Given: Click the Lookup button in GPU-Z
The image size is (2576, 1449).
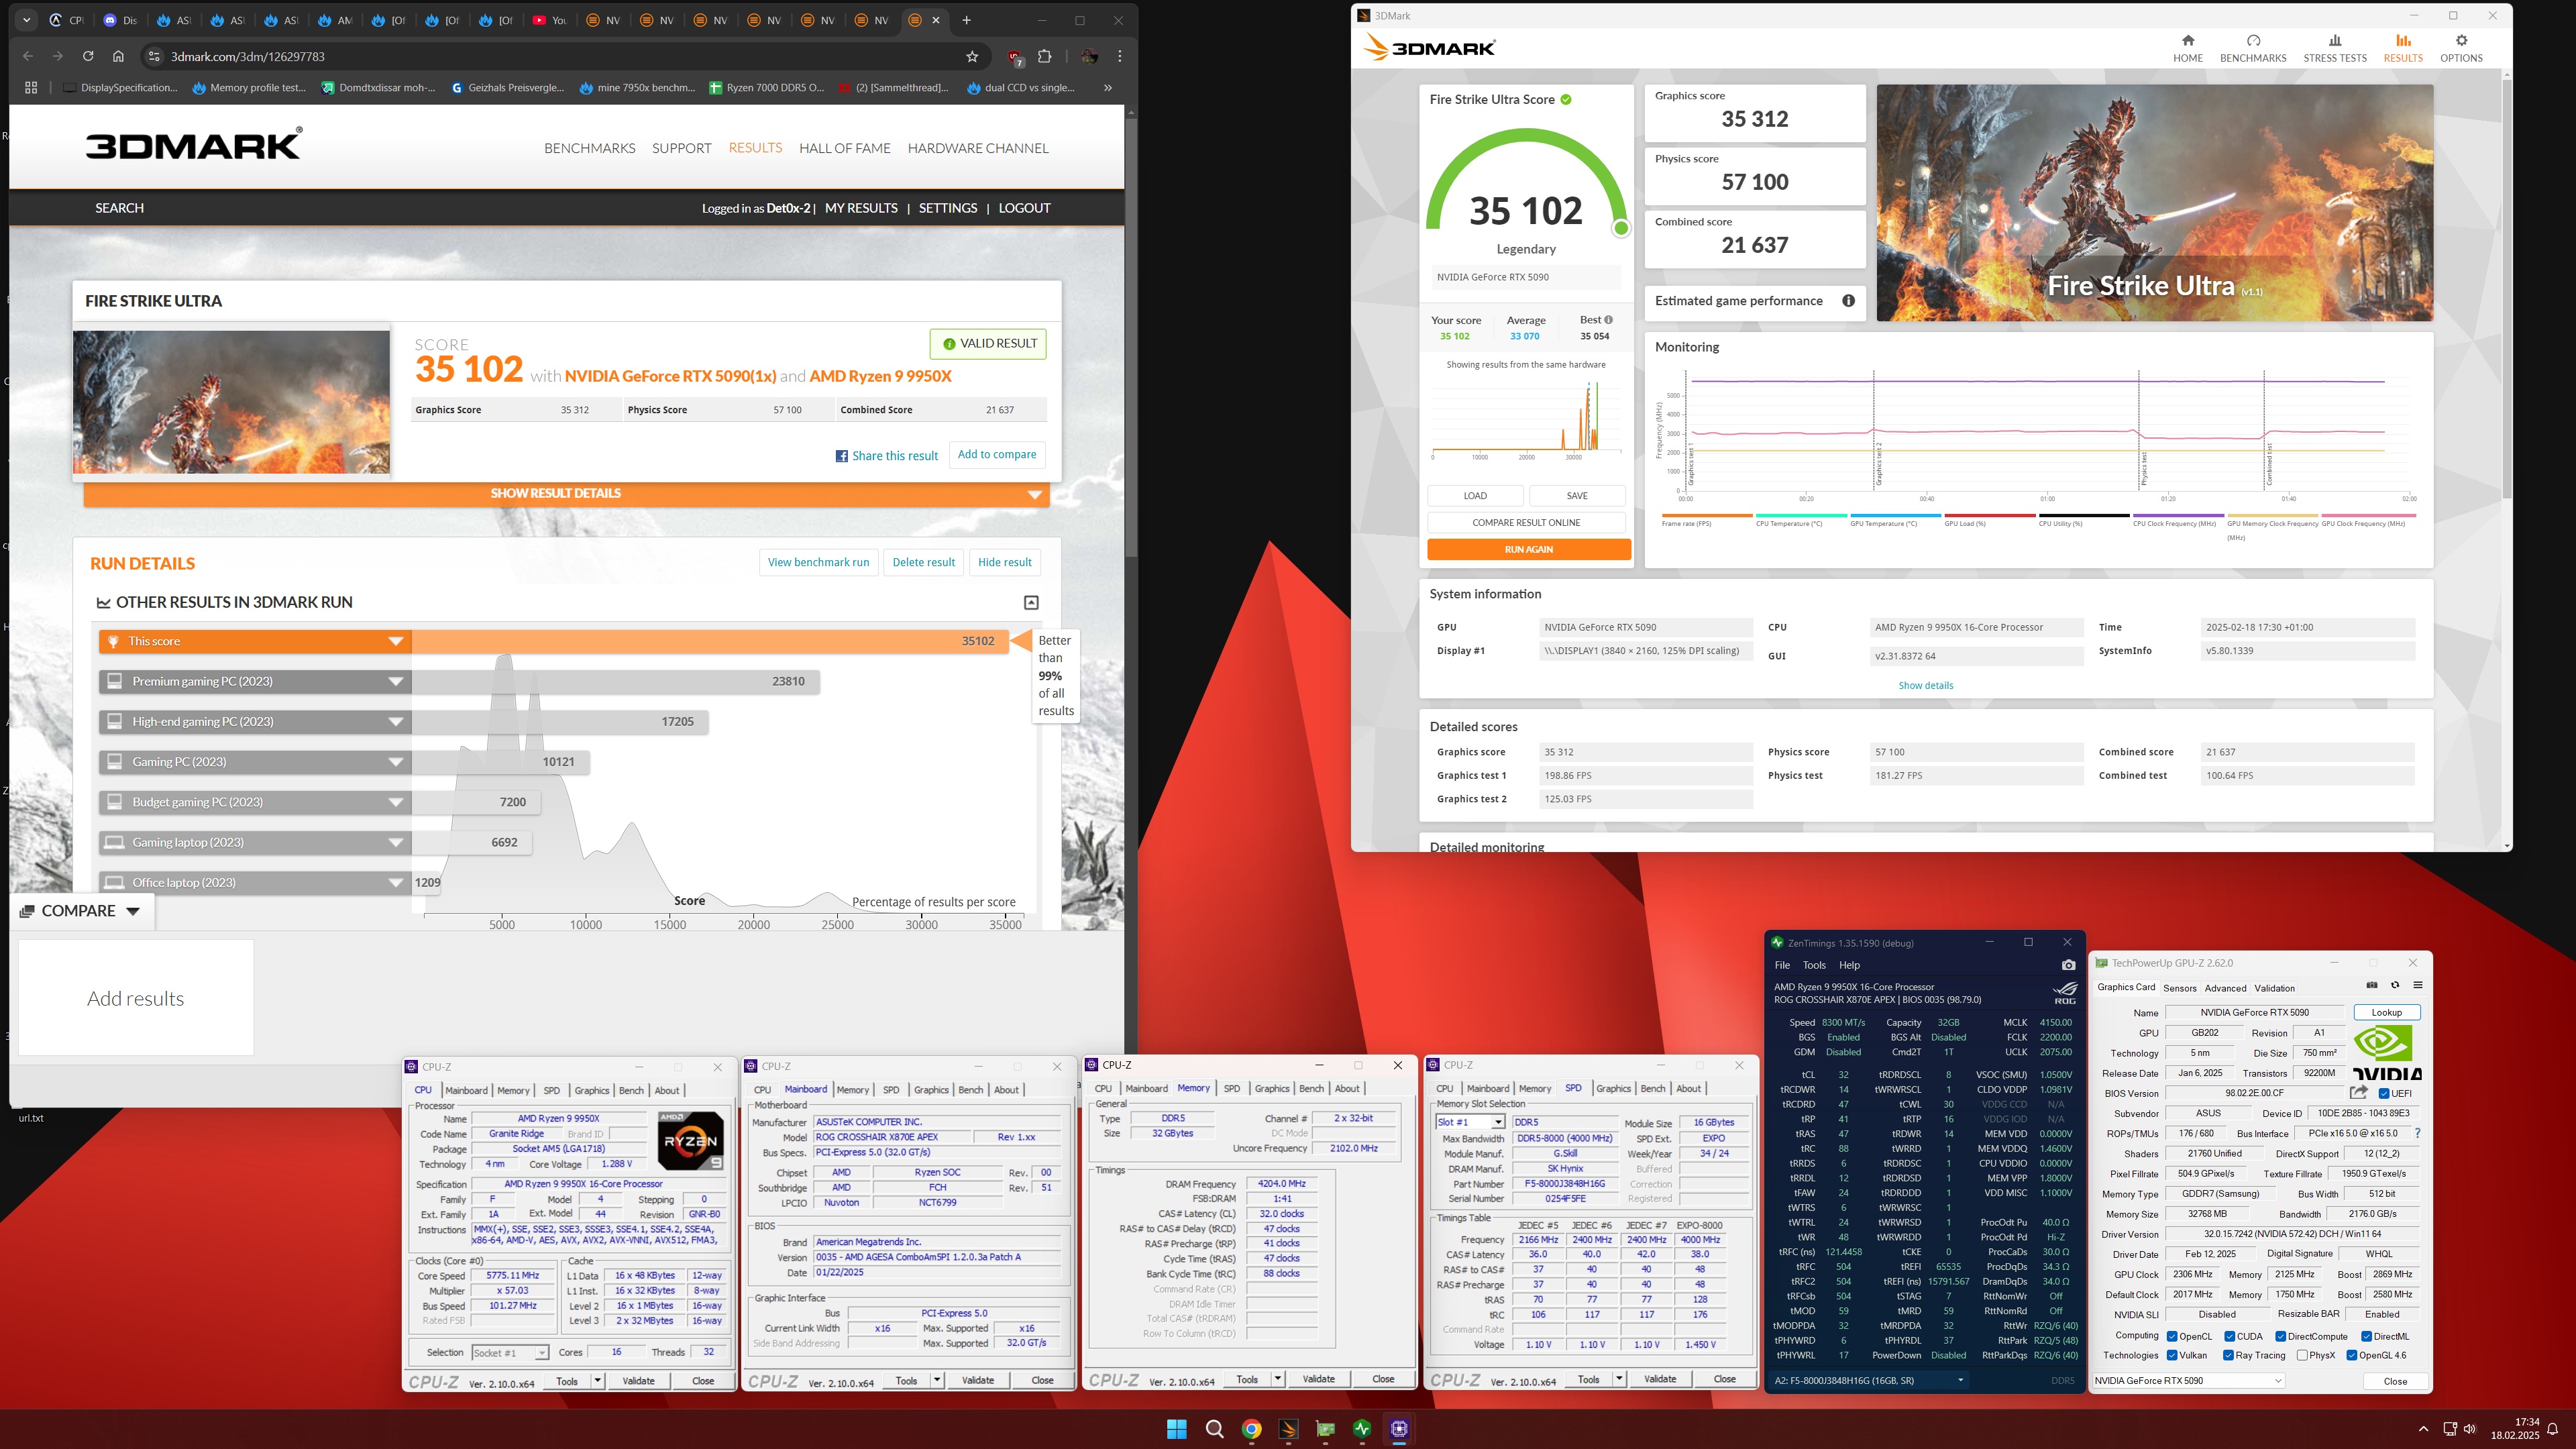Looking at the screenshot, I should click(x=2386, y=1013).
